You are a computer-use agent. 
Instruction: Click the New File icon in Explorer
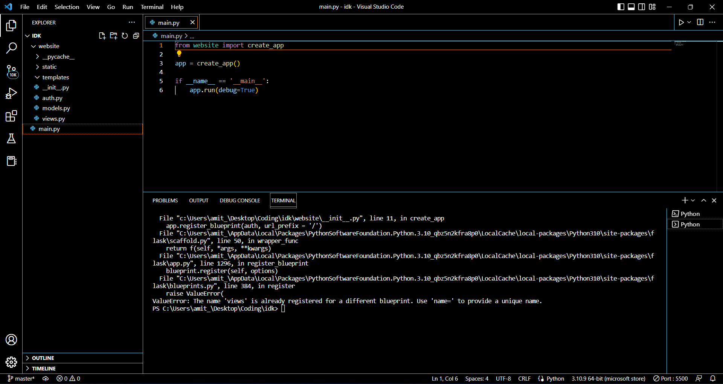coord(102,36)
